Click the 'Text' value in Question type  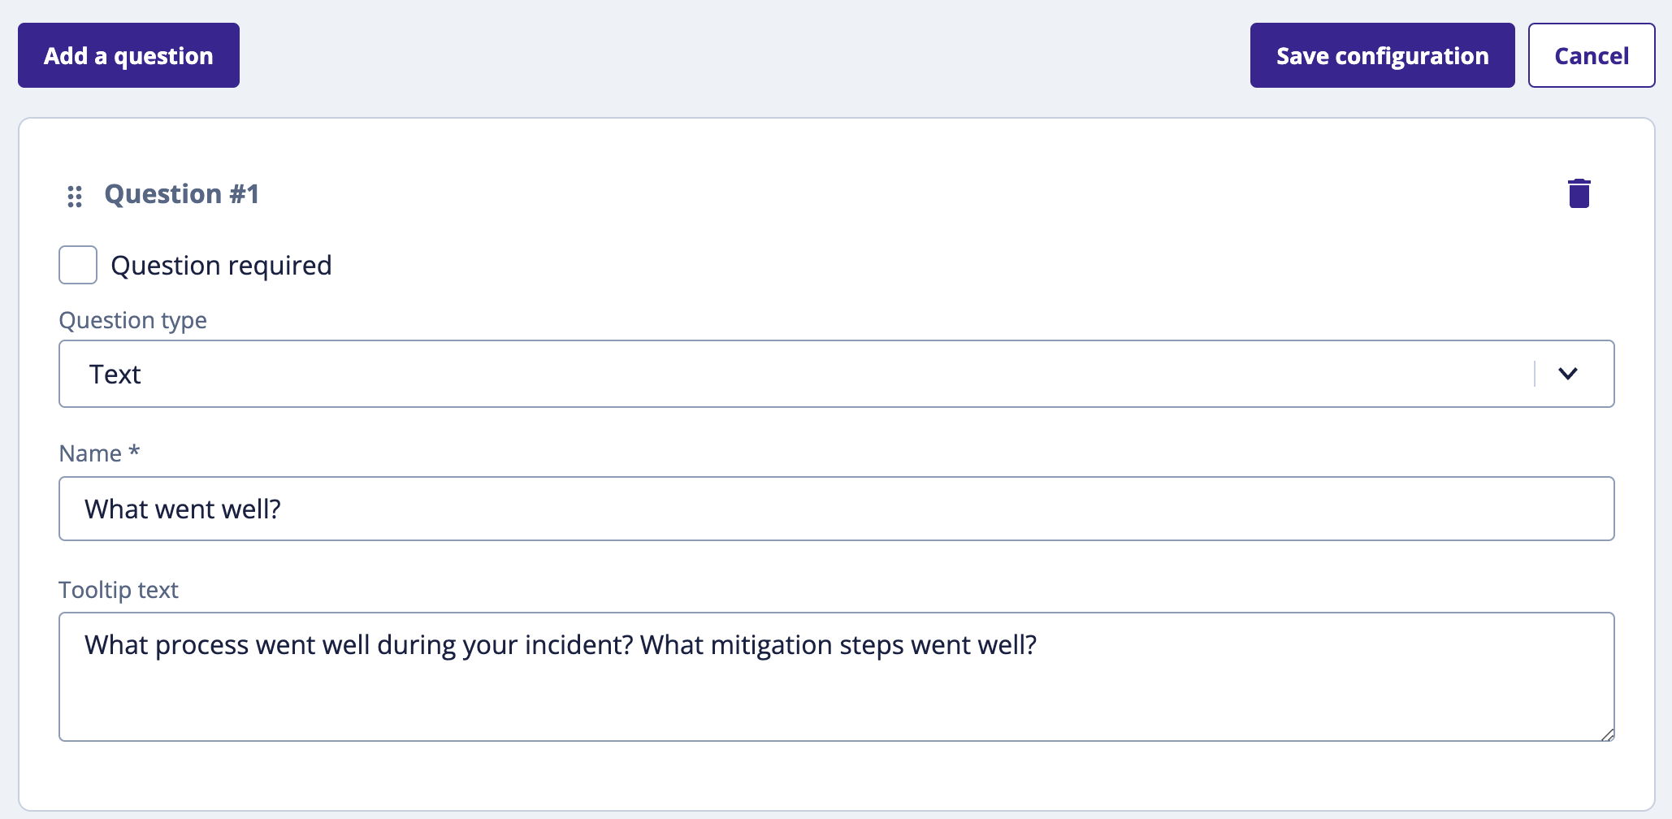click(x=115, y=375)
